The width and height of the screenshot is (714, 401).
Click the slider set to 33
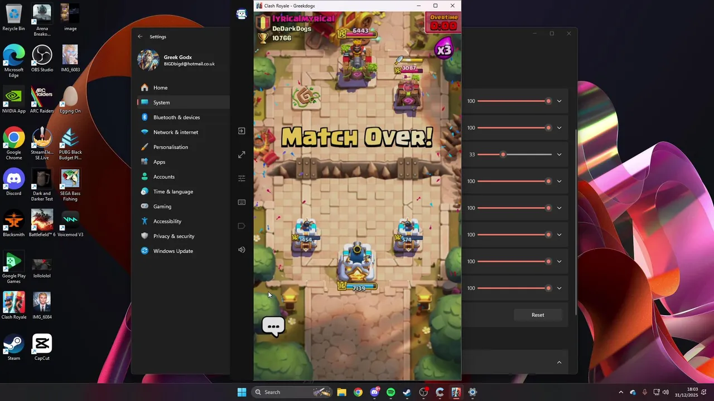click(514, 154)
